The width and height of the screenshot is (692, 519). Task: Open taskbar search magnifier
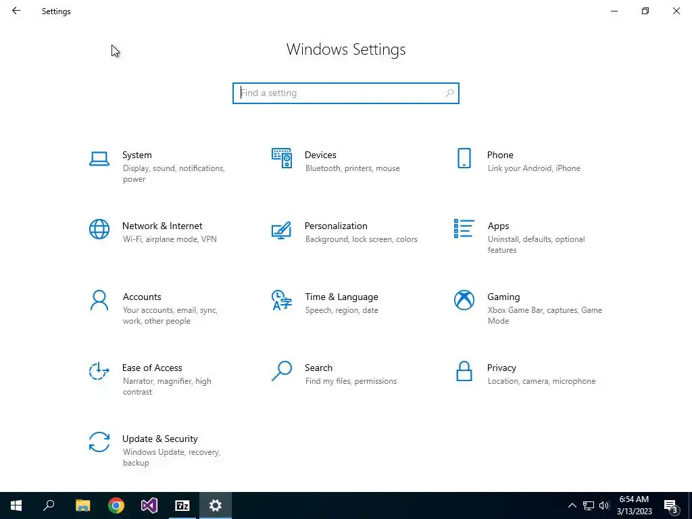49,505
